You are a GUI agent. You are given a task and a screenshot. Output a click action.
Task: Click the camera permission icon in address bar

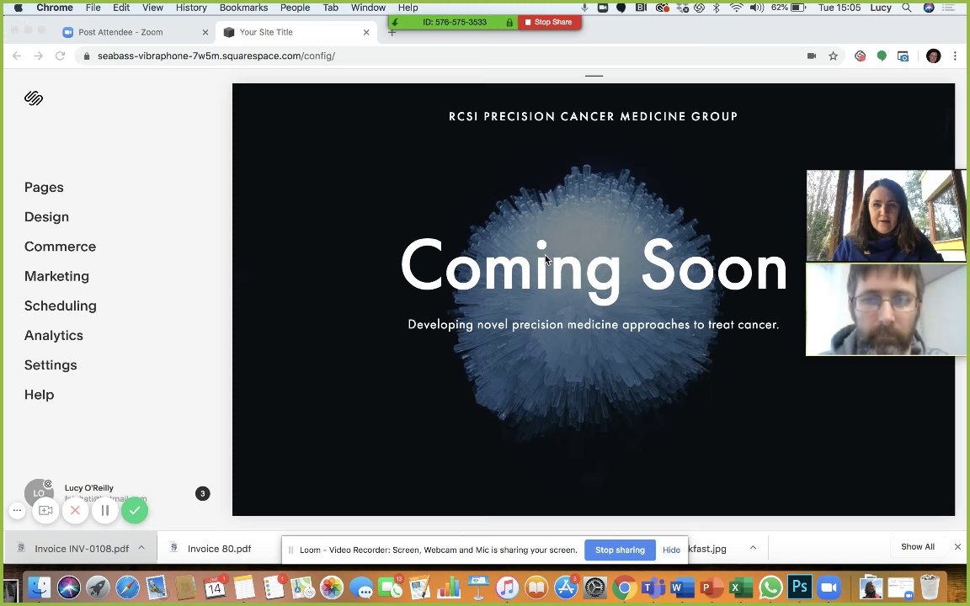pyautogui.click(x=812, y=56)
